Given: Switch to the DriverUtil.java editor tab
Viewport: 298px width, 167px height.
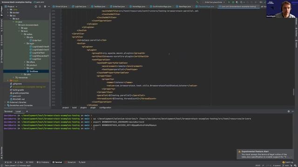Looking at the screenshot, I should (x=60, y=6).
